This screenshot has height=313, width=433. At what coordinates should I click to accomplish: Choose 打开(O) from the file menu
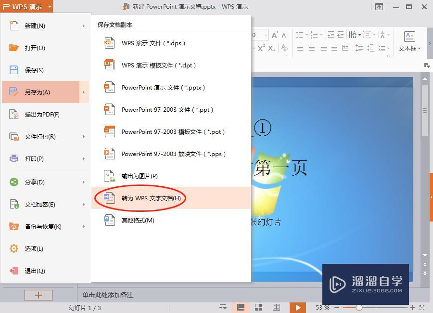[x=46, y=48]
